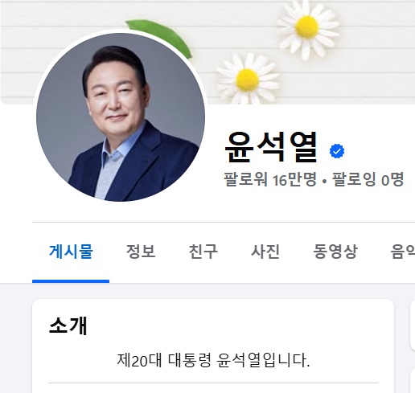The width and height of the screenshot is (415, 393).
Task: Click the lower daisy in the cover image
Action: pyautogui.click(x=247, y=80)
